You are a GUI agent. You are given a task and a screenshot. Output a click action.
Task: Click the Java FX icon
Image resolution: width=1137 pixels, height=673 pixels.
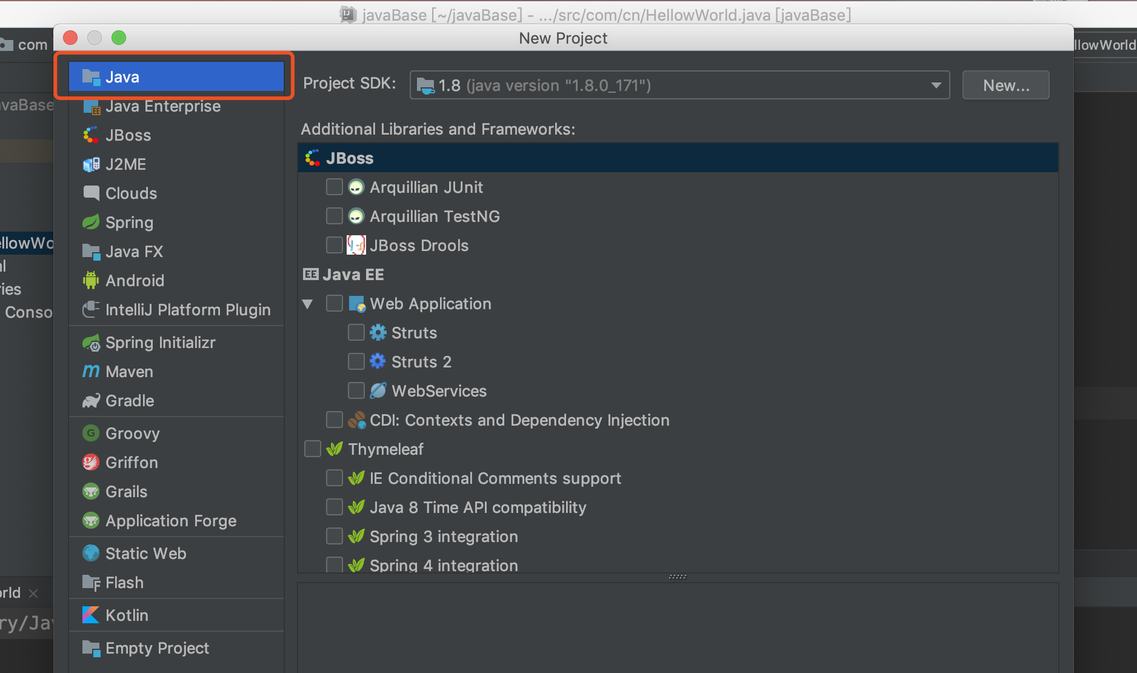point(91,252)
